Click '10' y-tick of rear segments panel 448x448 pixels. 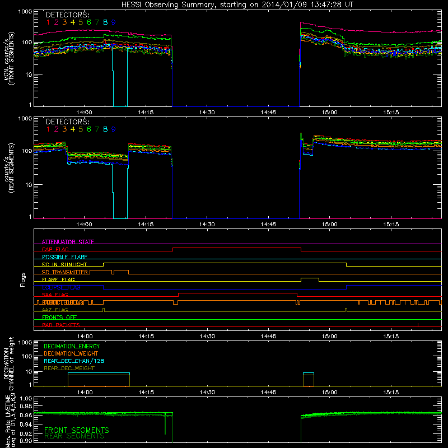click(29, 185)
